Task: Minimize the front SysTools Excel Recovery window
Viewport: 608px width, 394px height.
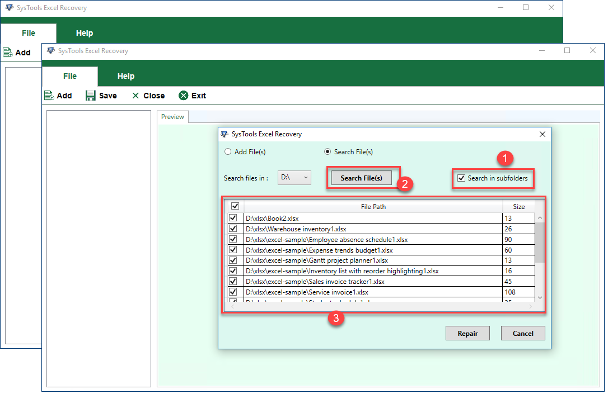Action: 542,50
